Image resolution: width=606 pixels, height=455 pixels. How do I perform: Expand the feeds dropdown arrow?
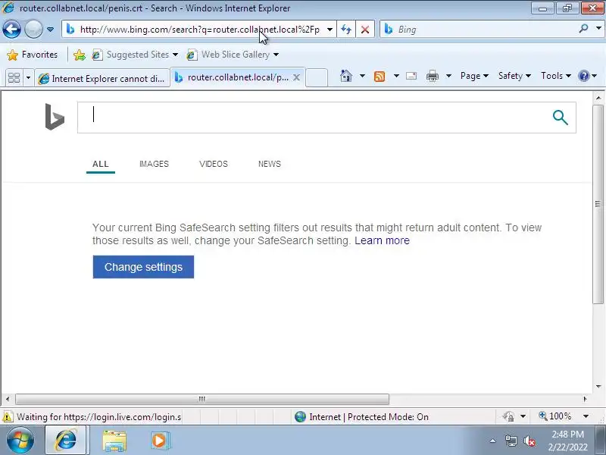[x=396, y=76]
